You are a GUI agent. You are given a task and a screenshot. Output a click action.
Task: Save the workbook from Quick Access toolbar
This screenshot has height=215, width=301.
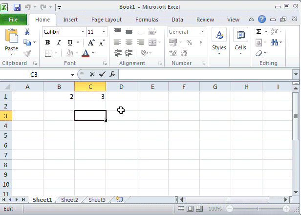pyautogui.click(x=17, y=7)
